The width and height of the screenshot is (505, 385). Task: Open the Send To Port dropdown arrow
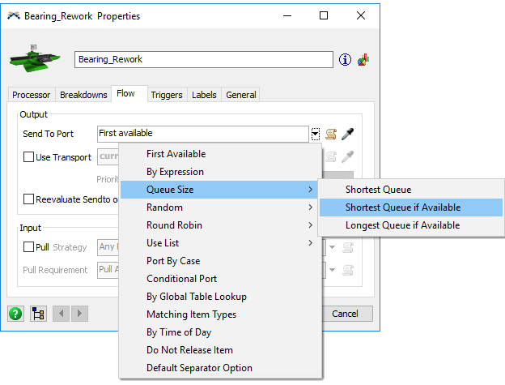point(316,134)
